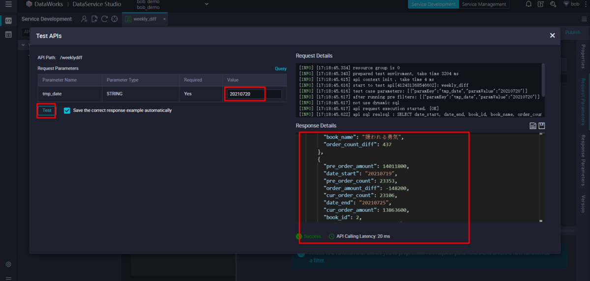This screenshot has width=590, height=281.
Task: Open the bob user menu
Action: [x=572, y=4]
